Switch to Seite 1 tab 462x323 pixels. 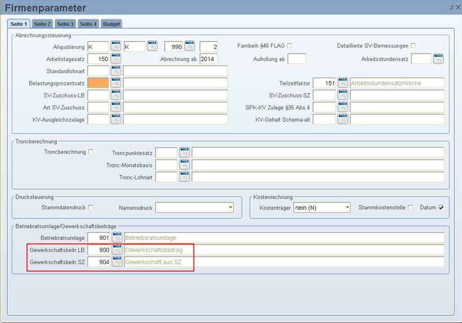click(x=18, y=24)
